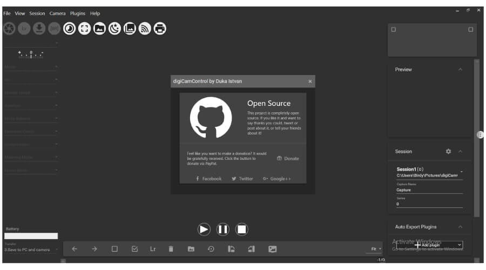This screenshot has width=486, height=270.
Task: Collapse the Session panel
Action: (x=460, y=151)
